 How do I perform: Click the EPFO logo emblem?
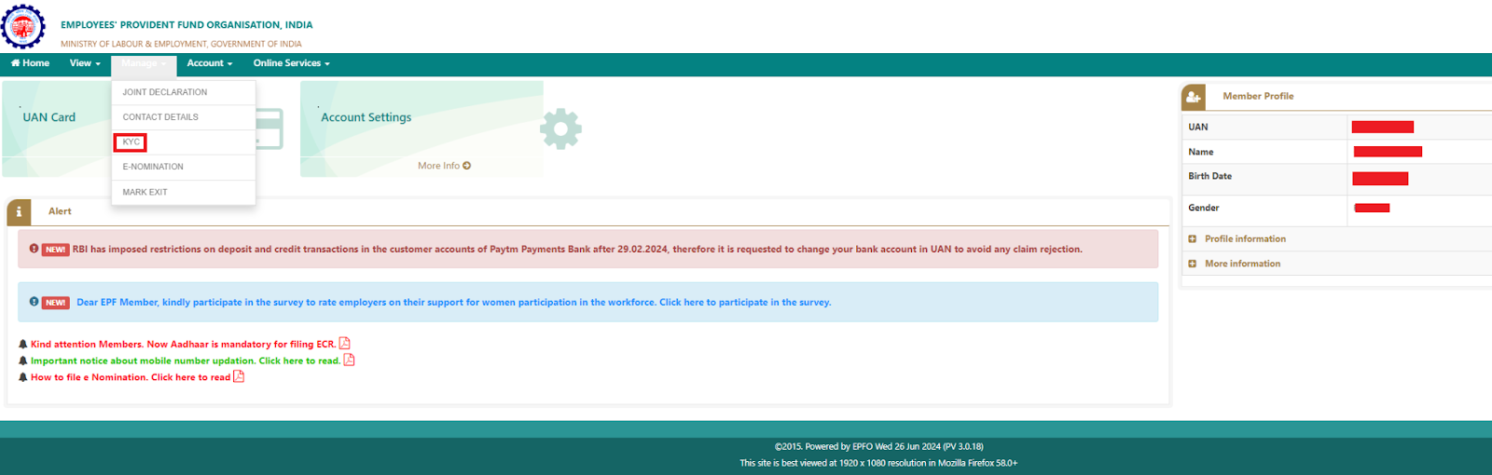[x=23, y=26]
